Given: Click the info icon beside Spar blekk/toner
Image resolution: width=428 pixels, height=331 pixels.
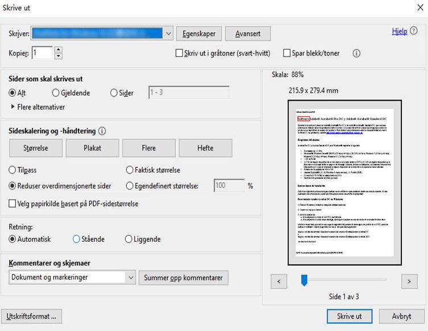Looking at the screenshot, I should click(x=356, y=53).
